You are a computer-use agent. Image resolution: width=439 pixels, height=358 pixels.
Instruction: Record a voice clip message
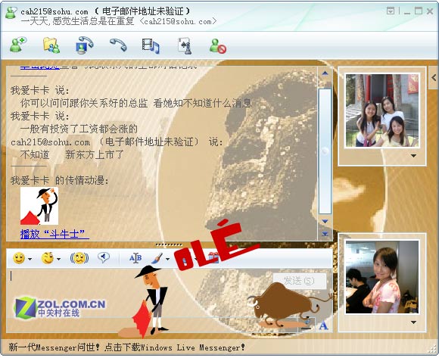(x=104, y=257)
